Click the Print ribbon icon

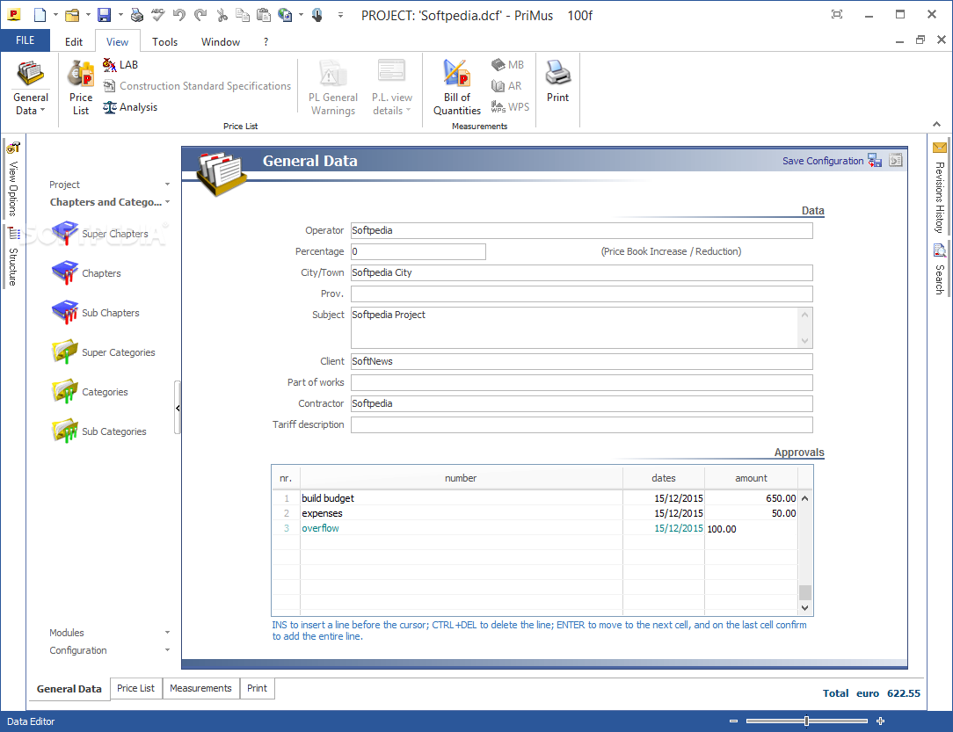(558, 82)
